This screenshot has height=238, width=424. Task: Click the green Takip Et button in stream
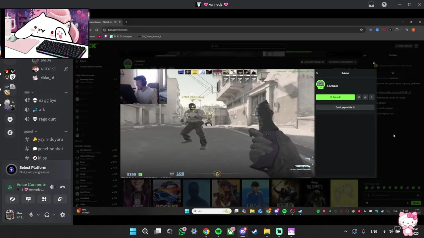335,97
